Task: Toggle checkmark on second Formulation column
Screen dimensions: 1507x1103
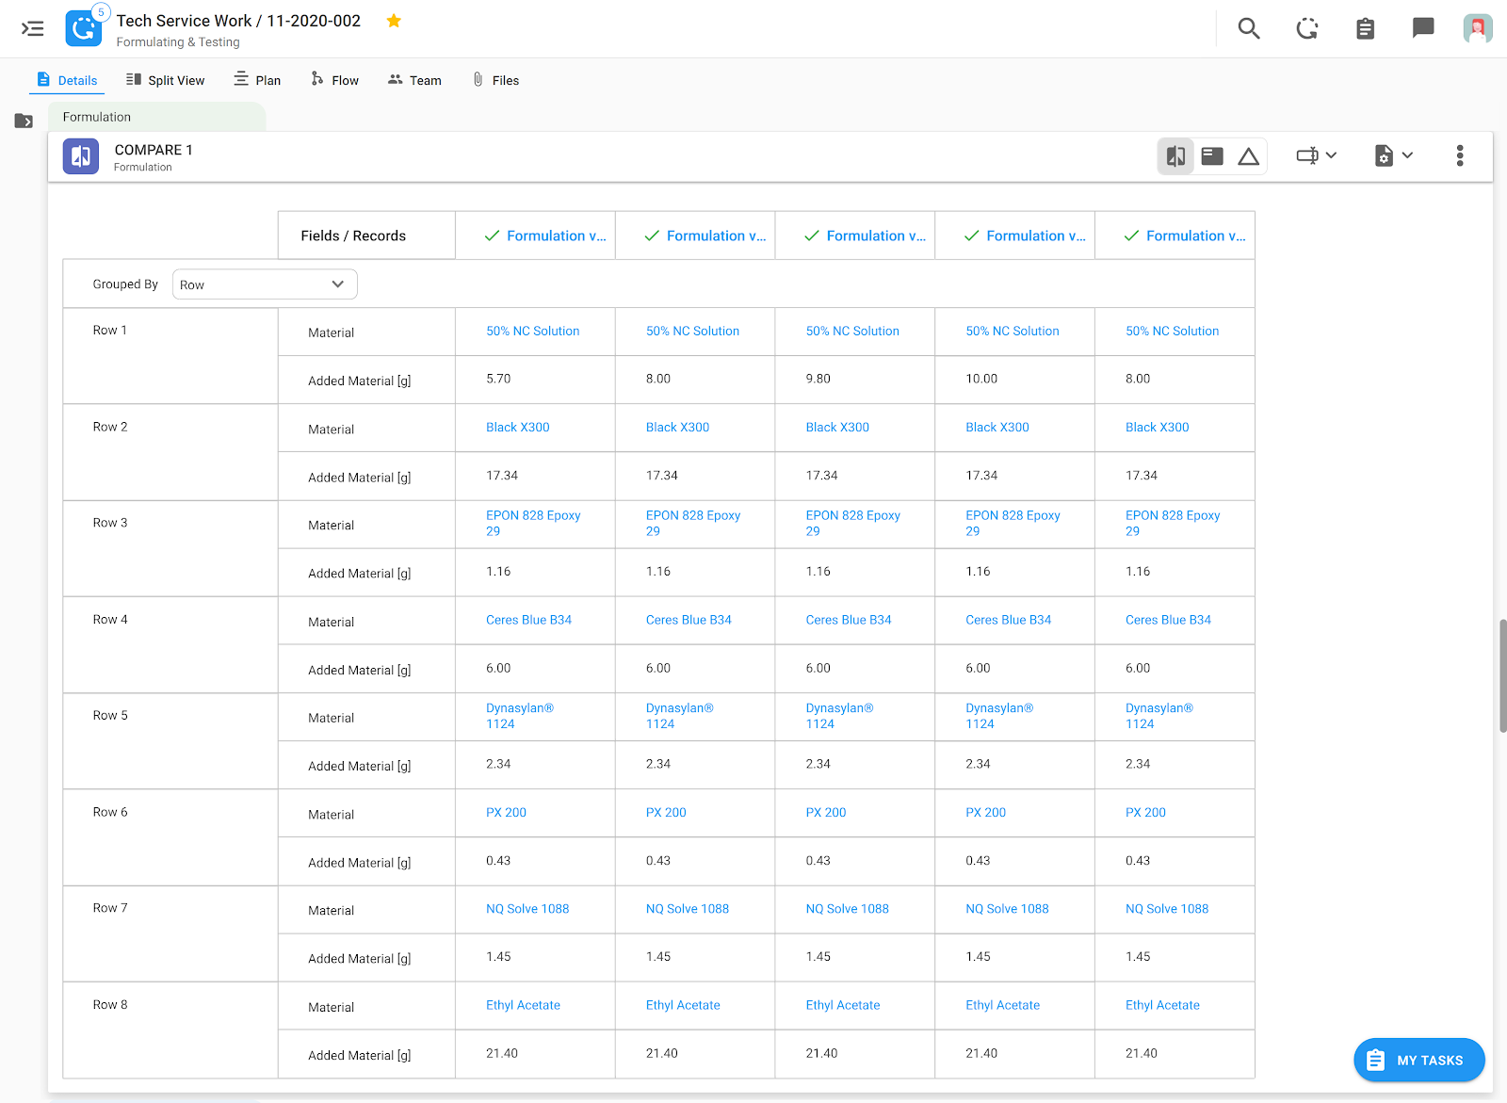Action: click(x=652, y=235)
